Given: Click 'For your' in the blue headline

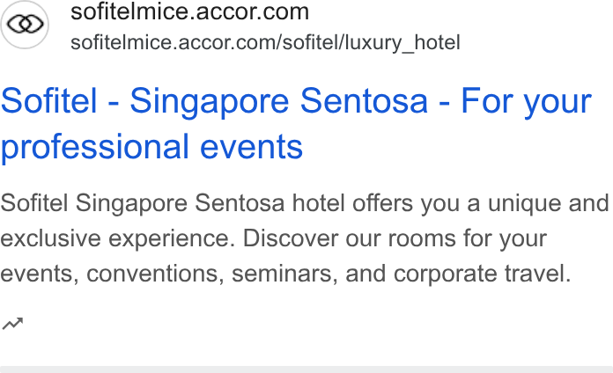Looking at the screenshot, I should (x=526, y=101).
